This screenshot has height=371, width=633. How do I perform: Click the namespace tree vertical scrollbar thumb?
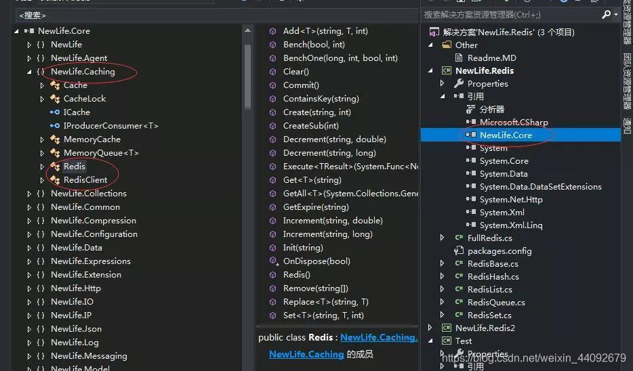(247, 77)
